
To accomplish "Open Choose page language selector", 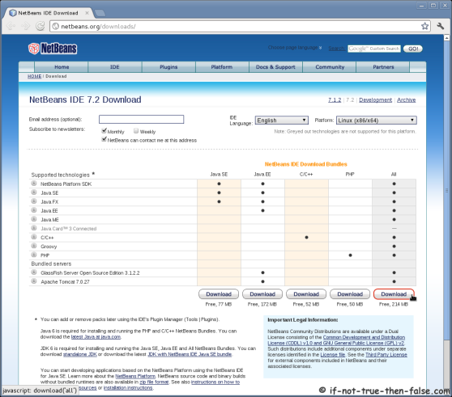I will pos(295,48).
